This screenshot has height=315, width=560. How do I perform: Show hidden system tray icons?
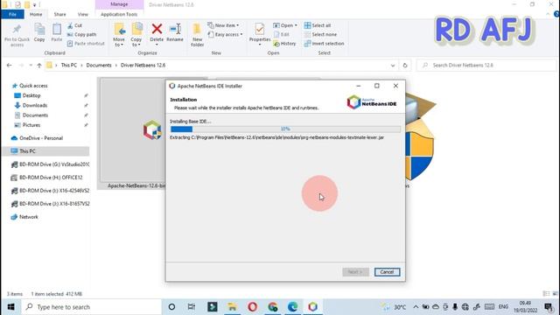tap(416, 307)
